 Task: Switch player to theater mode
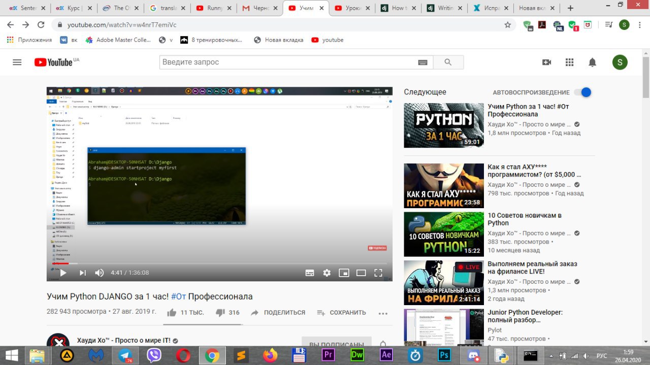click(361, 273)
